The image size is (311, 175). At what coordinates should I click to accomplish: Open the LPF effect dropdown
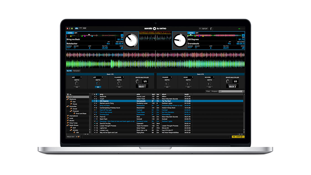[x=98, y=77]
